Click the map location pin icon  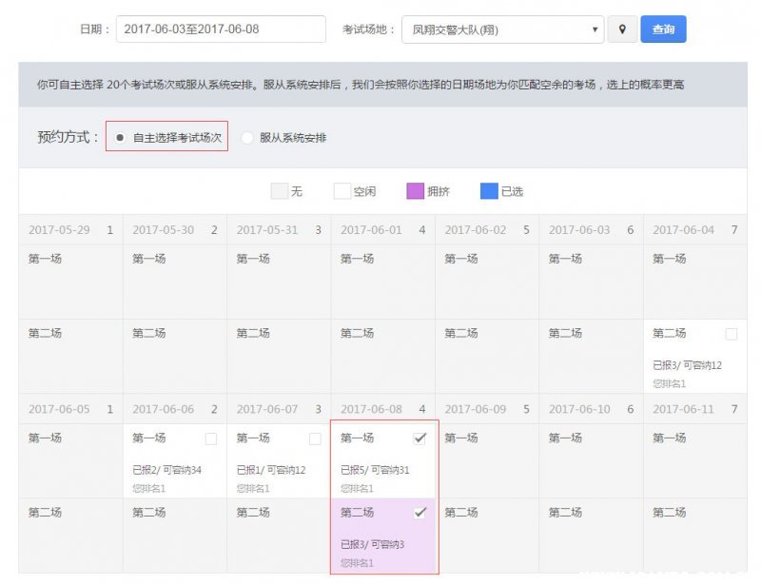click(x=622, y=29)
